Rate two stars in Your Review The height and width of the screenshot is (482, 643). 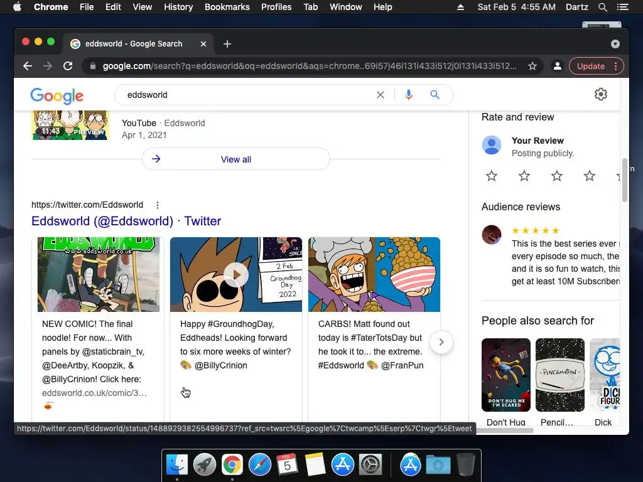click(x=524, y=176)
